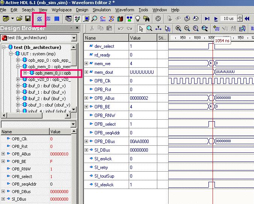The width and height of the screenshot is (254, 204).
Task: Open the Workspace menu
Action: pyautogui.click(x=62, y=10)
